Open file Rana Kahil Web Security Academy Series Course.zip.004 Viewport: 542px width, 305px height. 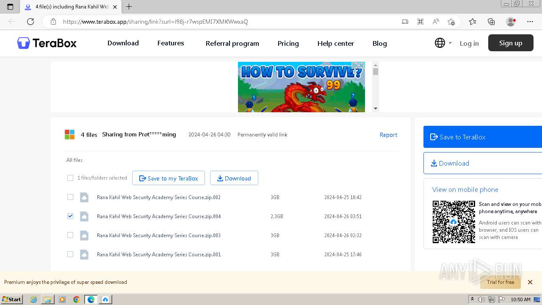[x=159, y=216]
